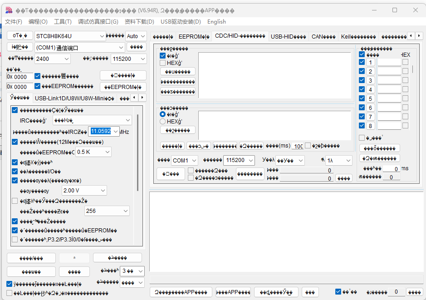Switch to USB-Link1D/U8W/U8W-Mini tab
The image size is (426, 300).
pyautogui.click(x=74, y=98)
